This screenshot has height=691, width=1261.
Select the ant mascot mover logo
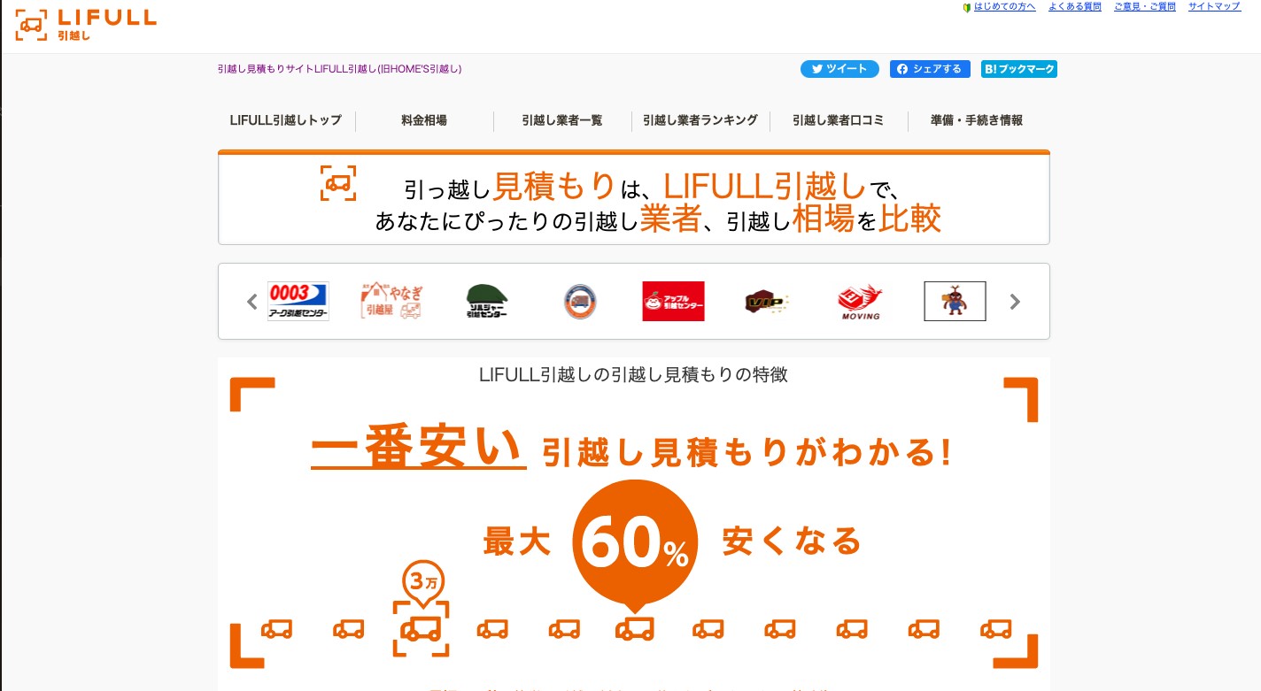(x=955, y=302)
